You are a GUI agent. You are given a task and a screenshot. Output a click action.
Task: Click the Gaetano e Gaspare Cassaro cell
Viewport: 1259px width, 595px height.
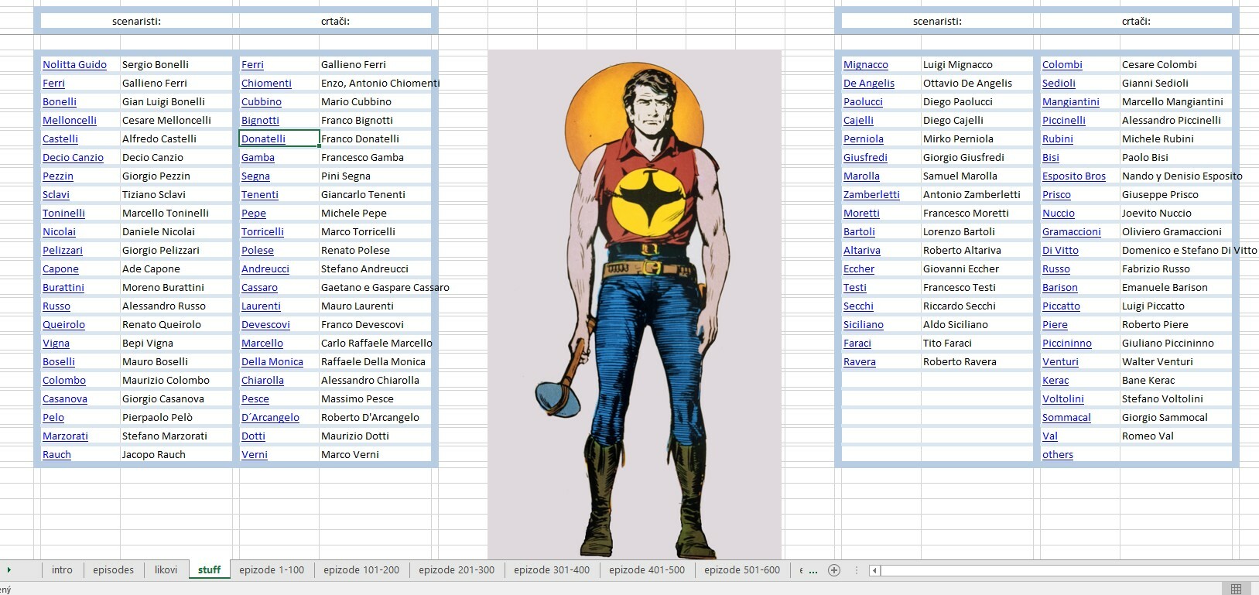pyautogui.click(x=385, y=288)
